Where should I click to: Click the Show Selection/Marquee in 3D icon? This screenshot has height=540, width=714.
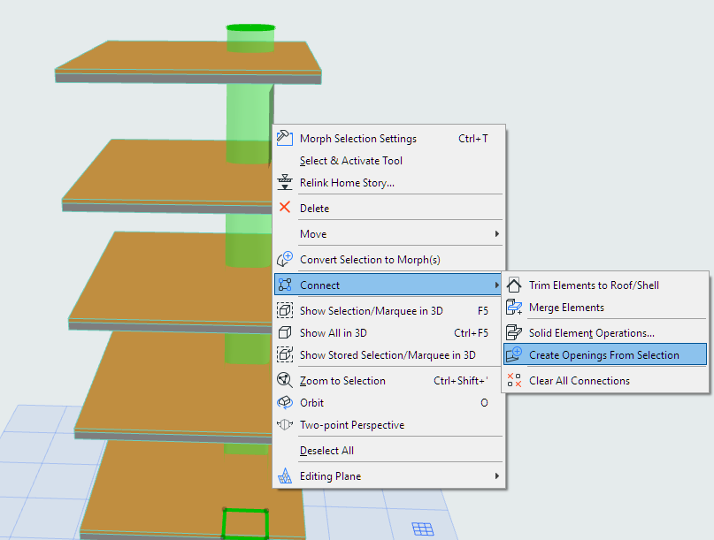click(285, 310)
